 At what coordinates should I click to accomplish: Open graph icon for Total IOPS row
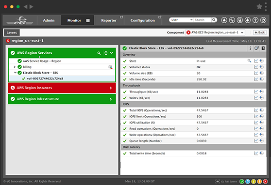(x=256, y=110)
